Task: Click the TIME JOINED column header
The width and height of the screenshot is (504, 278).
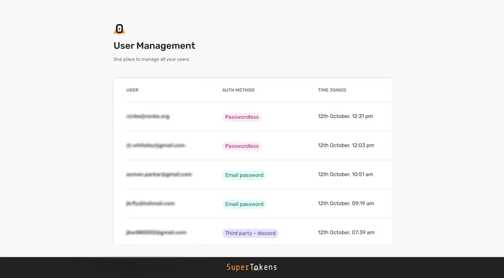Action: point(332,90)
